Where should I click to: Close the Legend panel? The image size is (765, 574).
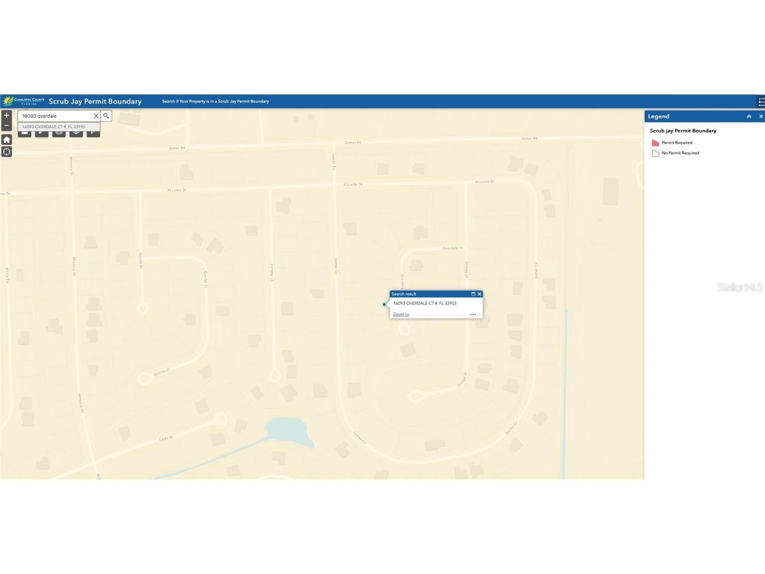coord(760,117)
